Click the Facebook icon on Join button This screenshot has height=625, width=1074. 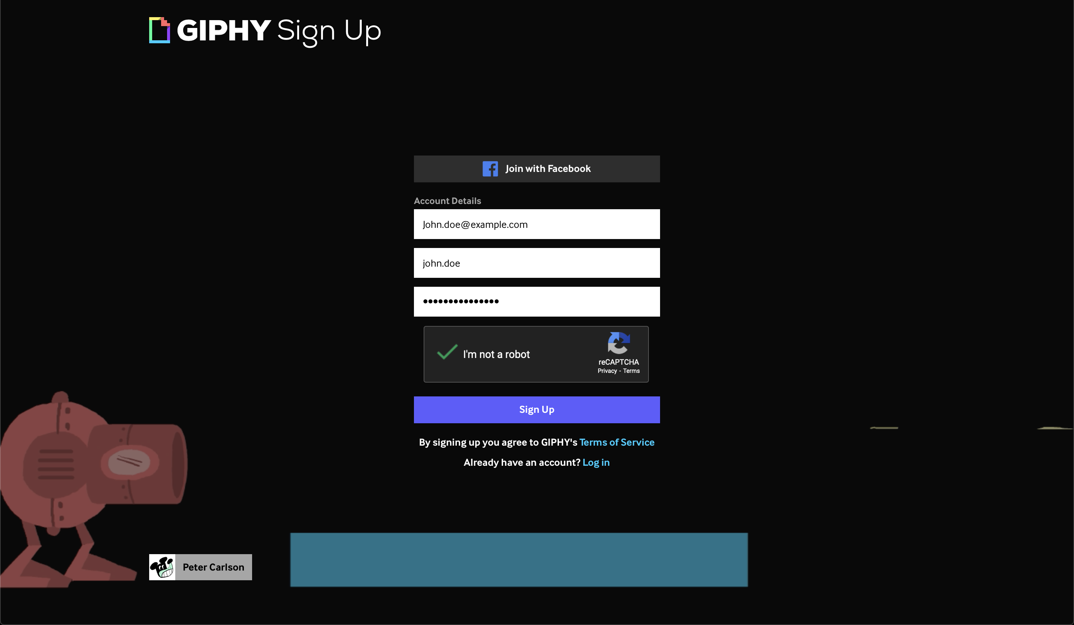tap(491, 167)
